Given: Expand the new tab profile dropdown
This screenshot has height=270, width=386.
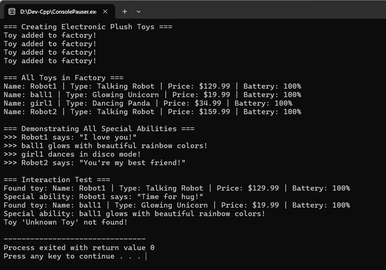Looking at the screenshot, I should [138, 11].
